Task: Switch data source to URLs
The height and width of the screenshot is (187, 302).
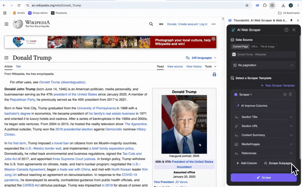Action: [254, 46]
